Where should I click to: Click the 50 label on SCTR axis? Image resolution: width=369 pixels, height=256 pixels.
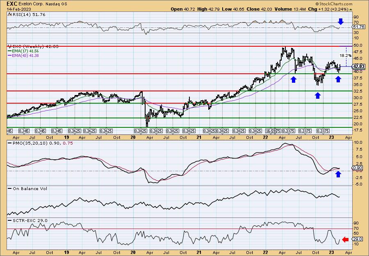coord(355,233)
